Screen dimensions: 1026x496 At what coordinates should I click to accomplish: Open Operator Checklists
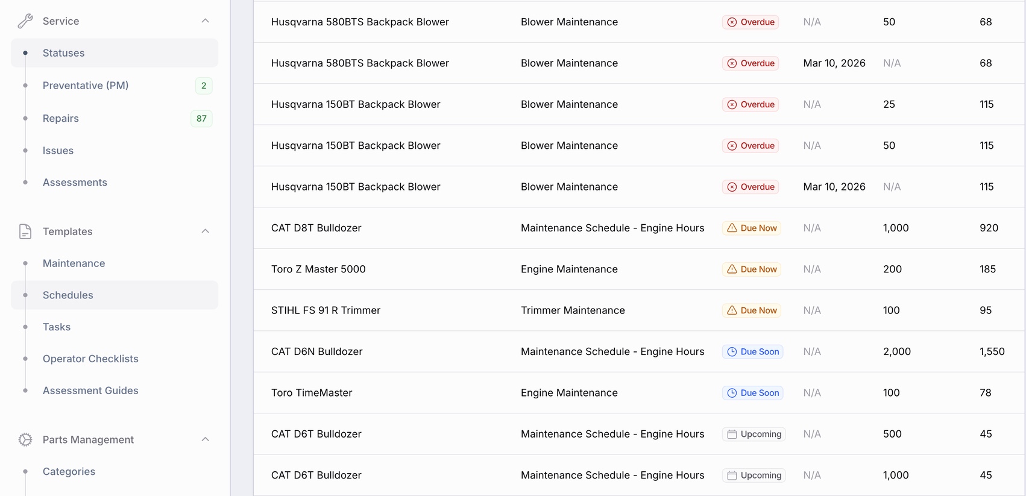(x=90, y=359)
